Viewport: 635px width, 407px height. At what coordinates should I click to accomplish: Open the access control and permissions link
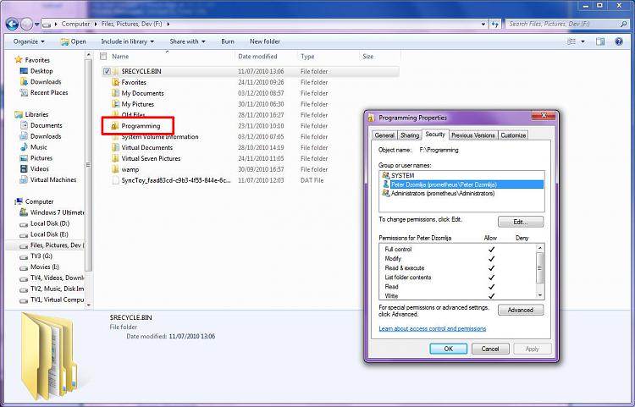click(432, 328)
